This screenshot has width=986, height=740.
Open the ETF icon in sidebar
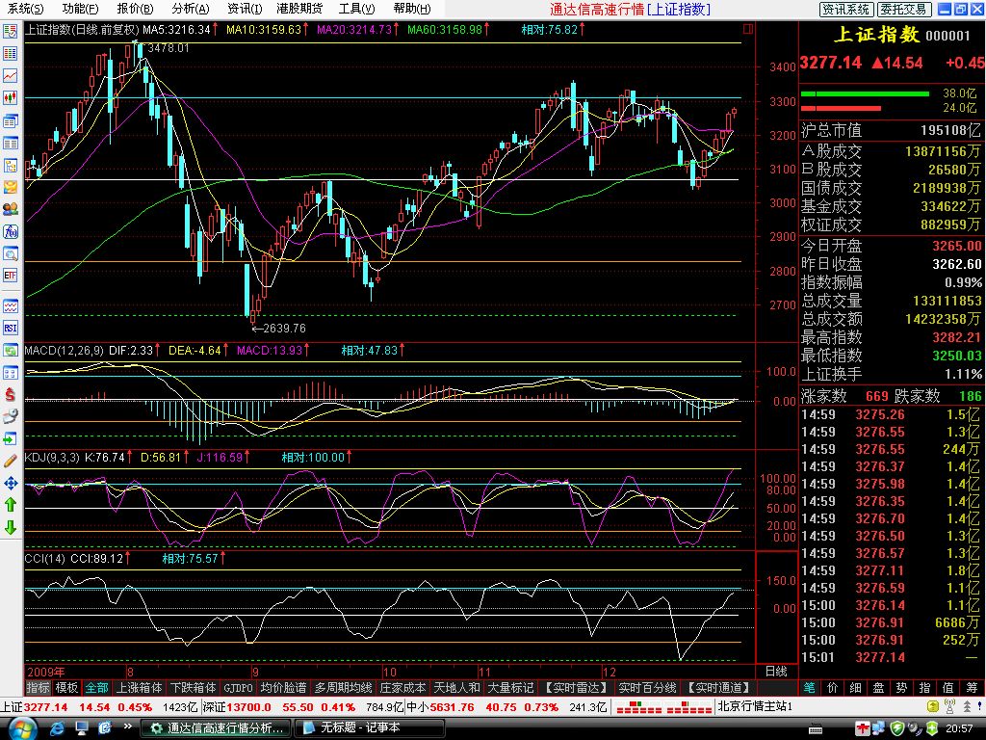pos(11,275)
